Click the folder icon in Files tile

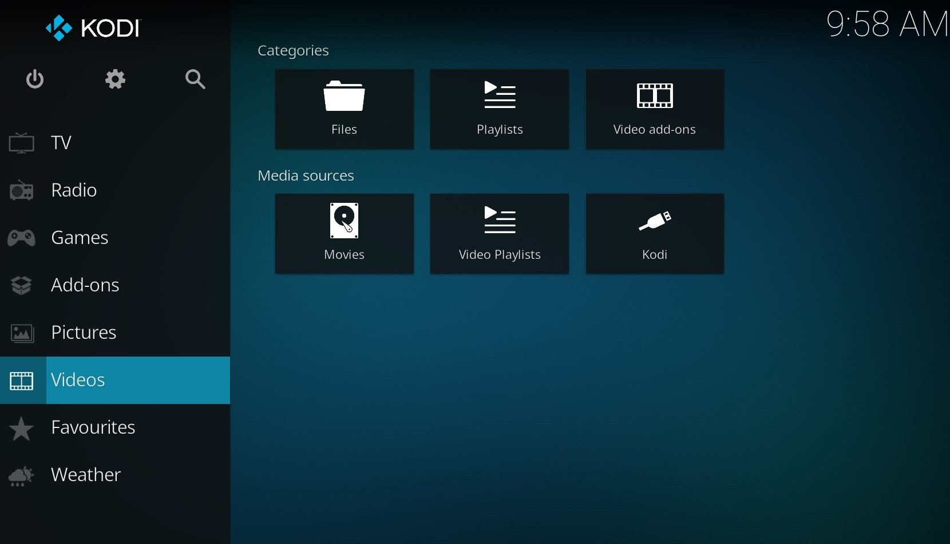(x=344, y=96)
